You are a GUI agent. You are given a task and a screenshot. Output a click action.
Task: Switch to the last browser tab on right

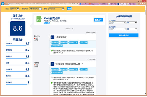pos(131,4)
